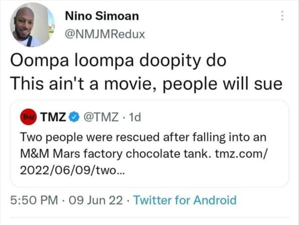
Task: Click the Twitter for Android source link
Action: click(184, 200)
